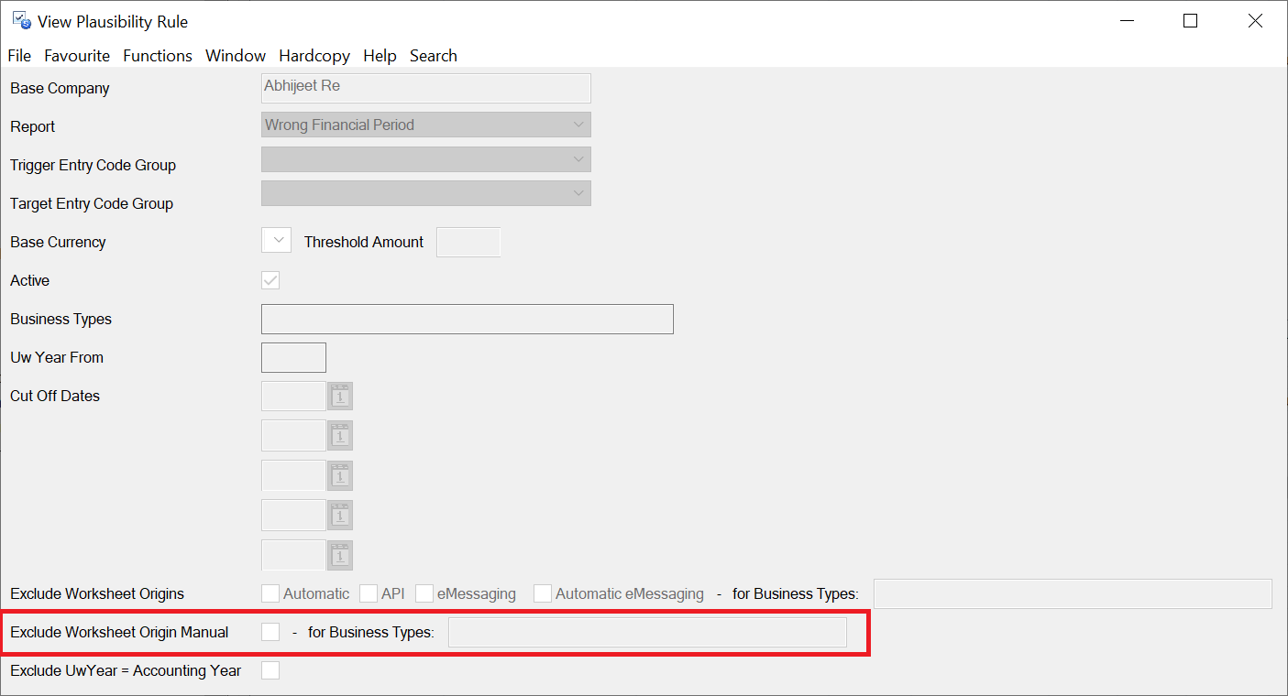
Task: Open third Cut Off Dates calendar icon
Action: (340, 475)
